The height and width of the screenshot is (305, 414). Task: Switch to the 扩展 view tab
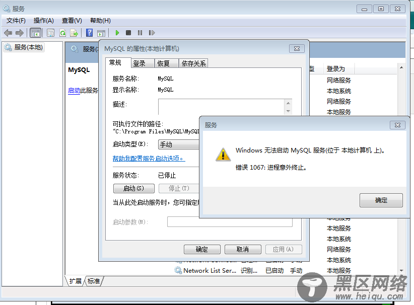tap(75, 281)
